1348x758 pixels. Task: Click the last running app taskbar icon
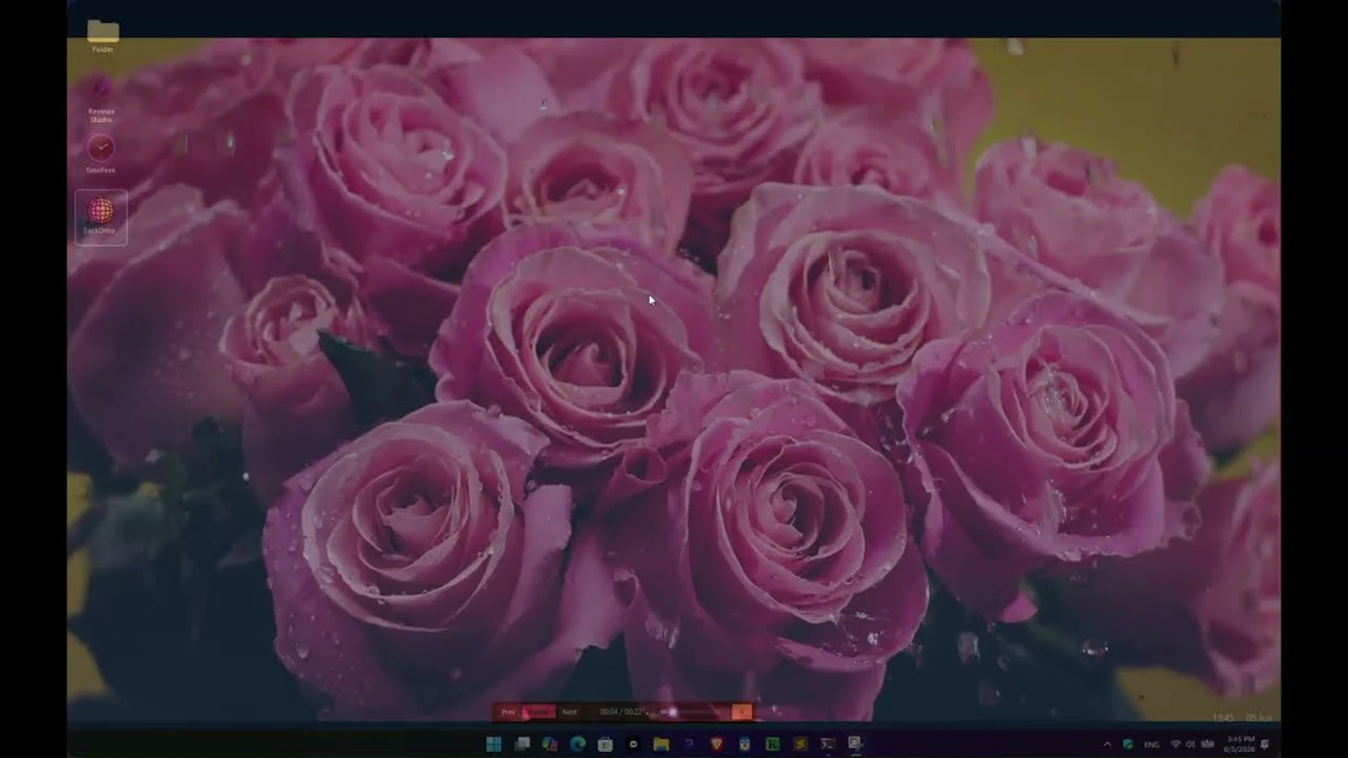(855, 744)
